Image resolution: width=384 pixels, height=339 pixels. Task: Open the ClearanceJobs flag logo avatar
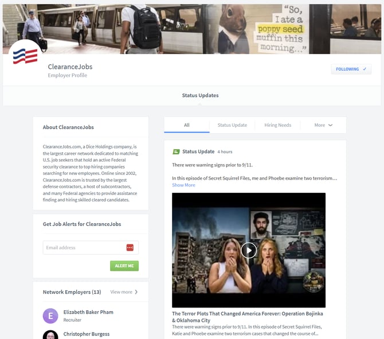25,56
